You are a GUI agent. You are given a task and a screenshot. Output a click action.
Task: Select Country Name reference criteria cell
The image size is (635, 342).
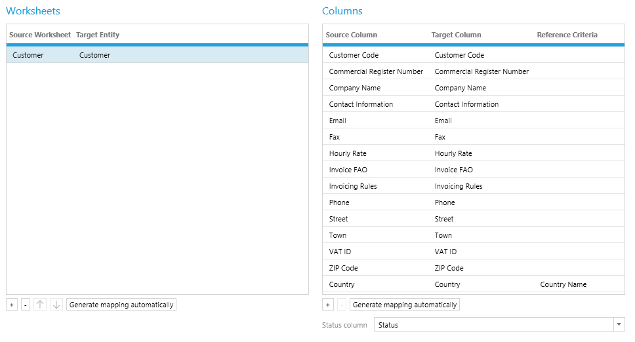click(563, 284)
